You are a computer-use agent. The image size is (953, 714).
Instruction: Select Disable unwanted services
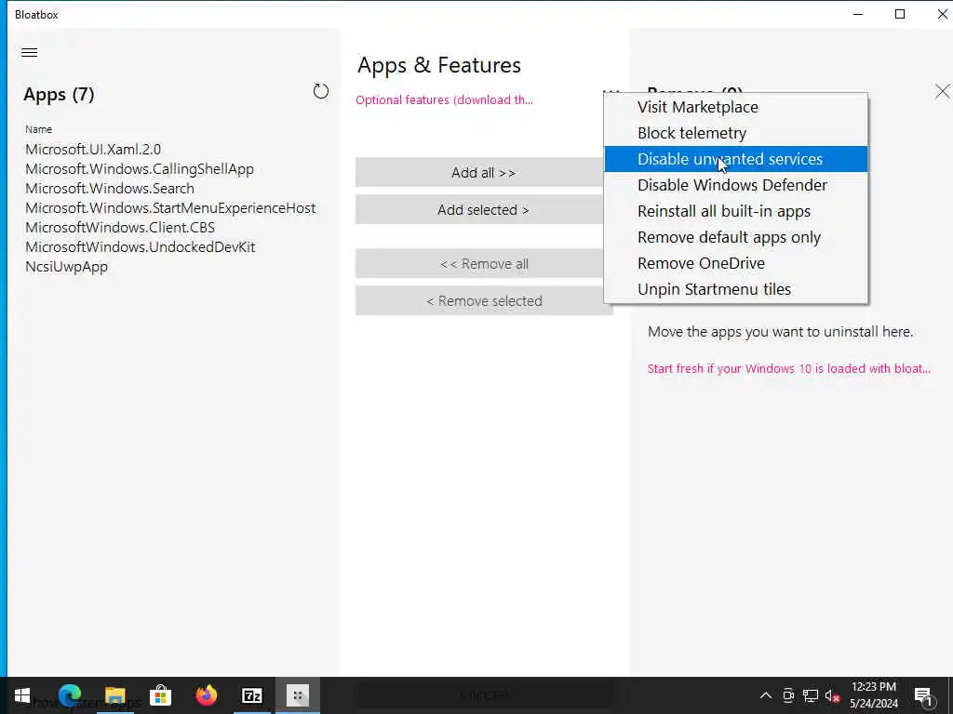point(735,159)
